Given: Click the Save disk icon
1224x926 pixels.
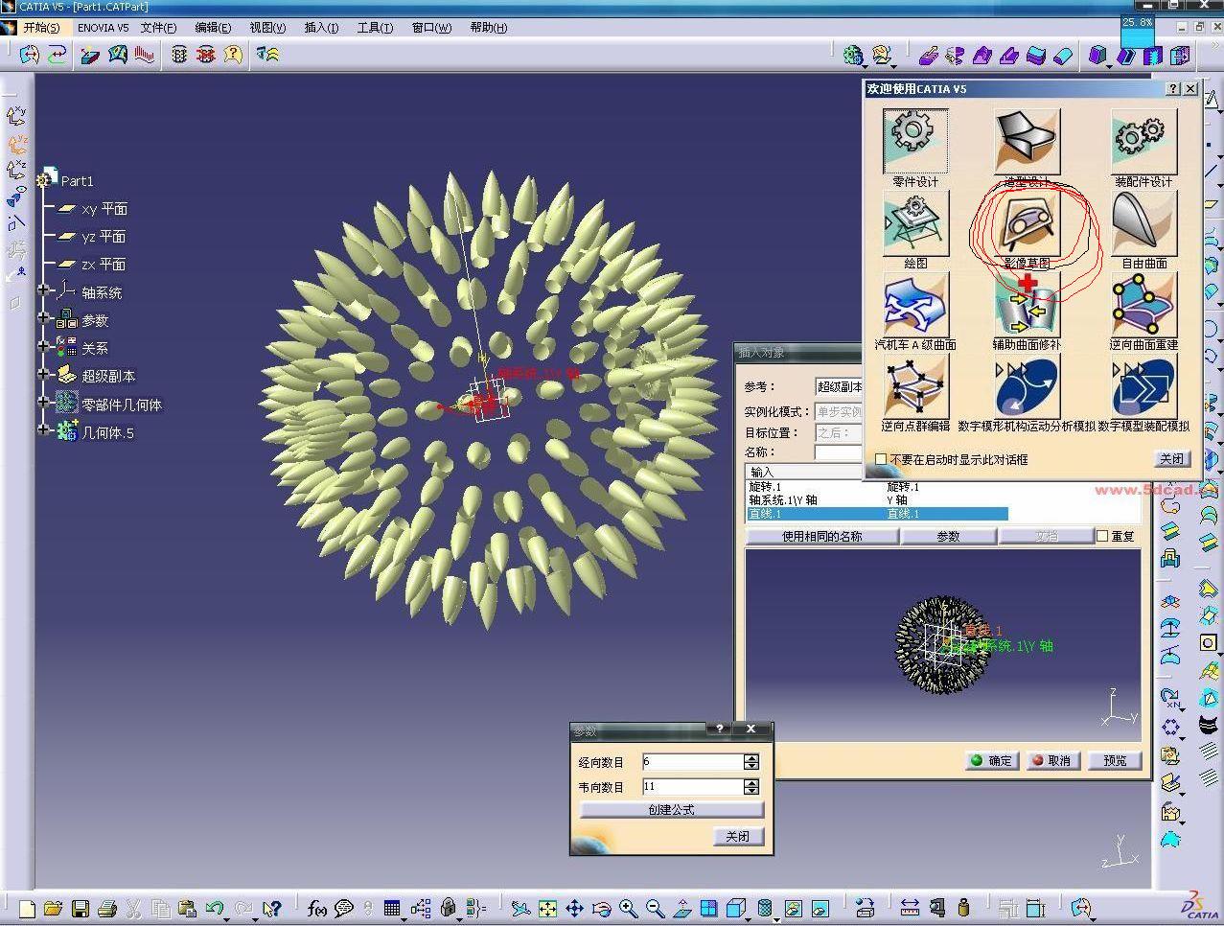Looking at the screenshot, I should click(81, 908).
